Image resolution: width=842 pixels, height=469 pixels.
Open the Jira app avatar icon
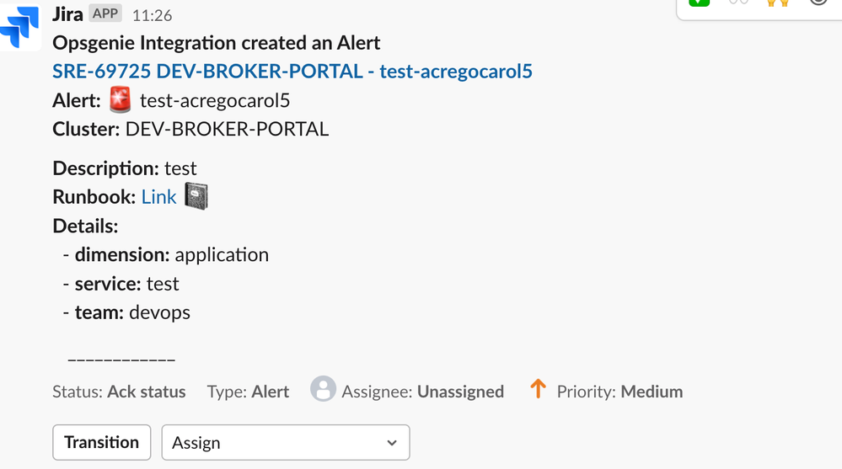coord(20,26)
